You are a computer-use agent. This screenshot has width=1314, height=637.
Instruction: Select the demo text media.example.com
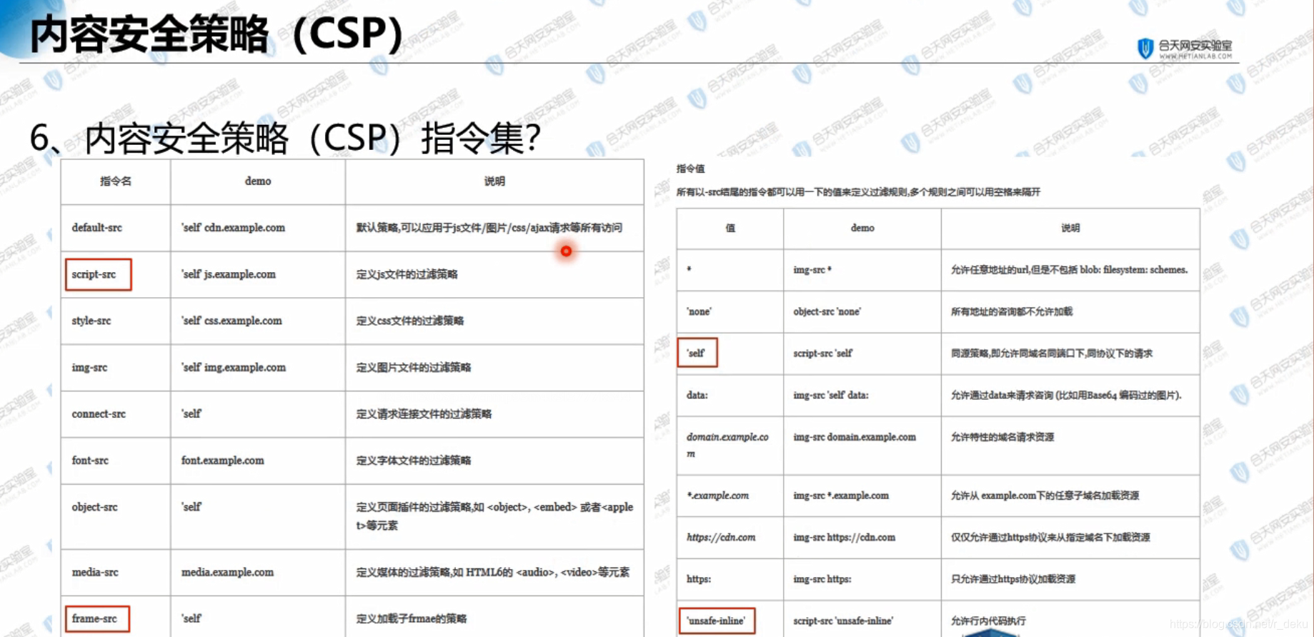pyautogui.click(x=227, y=572)
